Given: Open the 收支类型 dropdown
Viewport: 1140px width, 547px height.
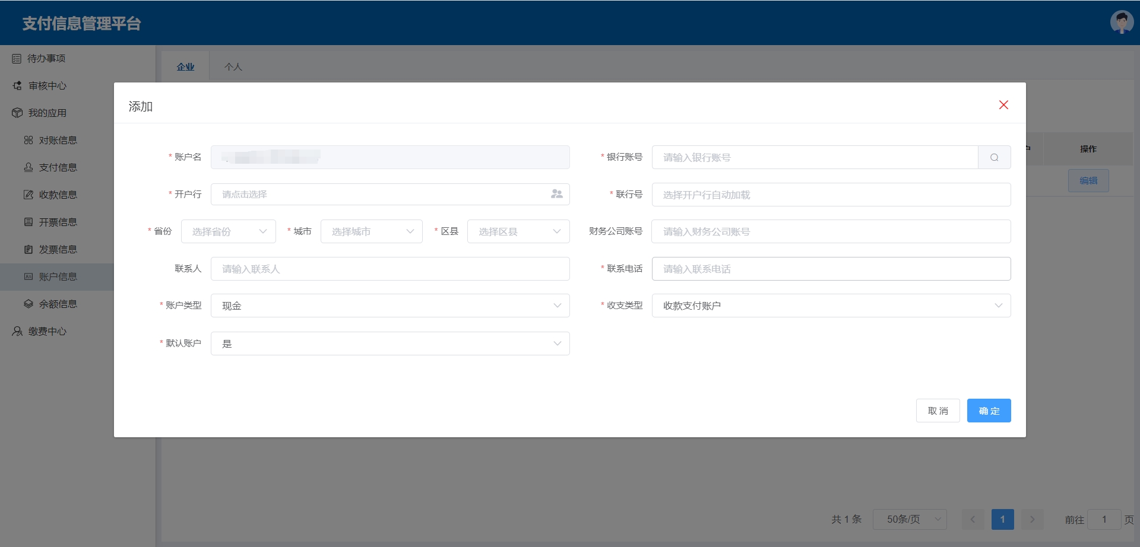Looking at the screenshot, I should 831,306.
